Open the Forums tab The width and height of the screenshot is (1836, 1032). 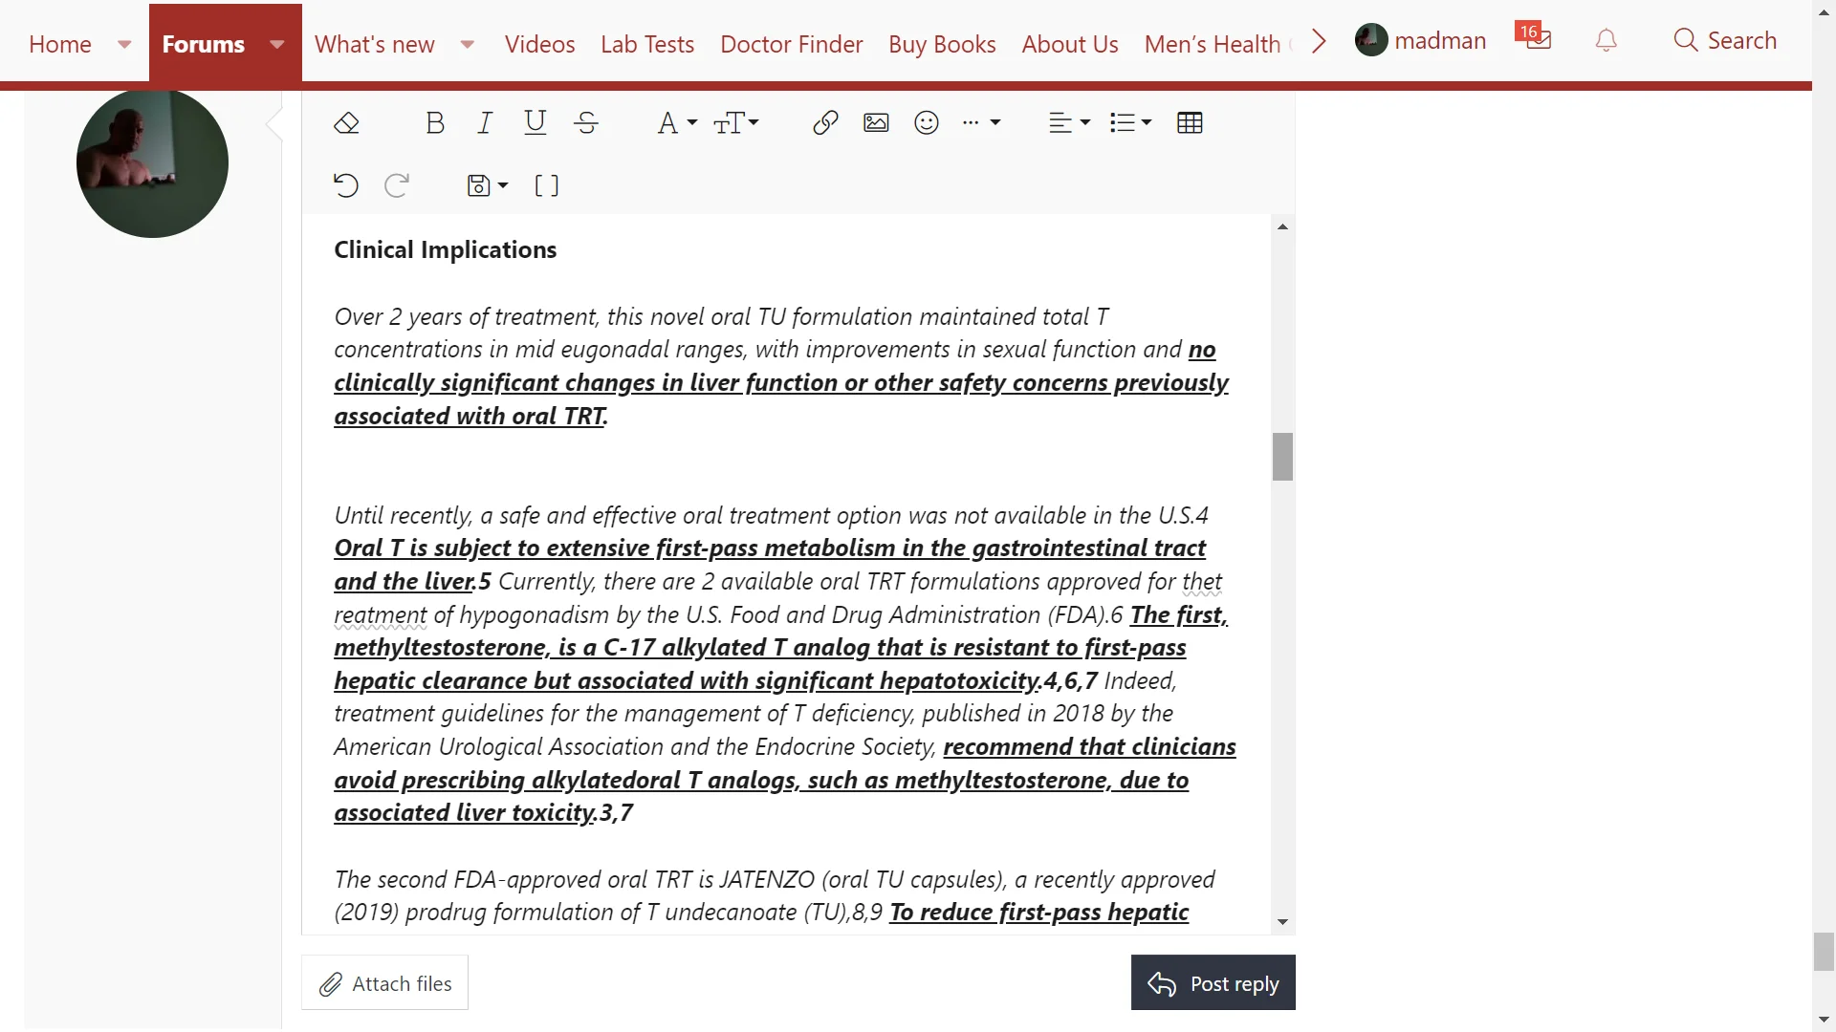point(203,44)
